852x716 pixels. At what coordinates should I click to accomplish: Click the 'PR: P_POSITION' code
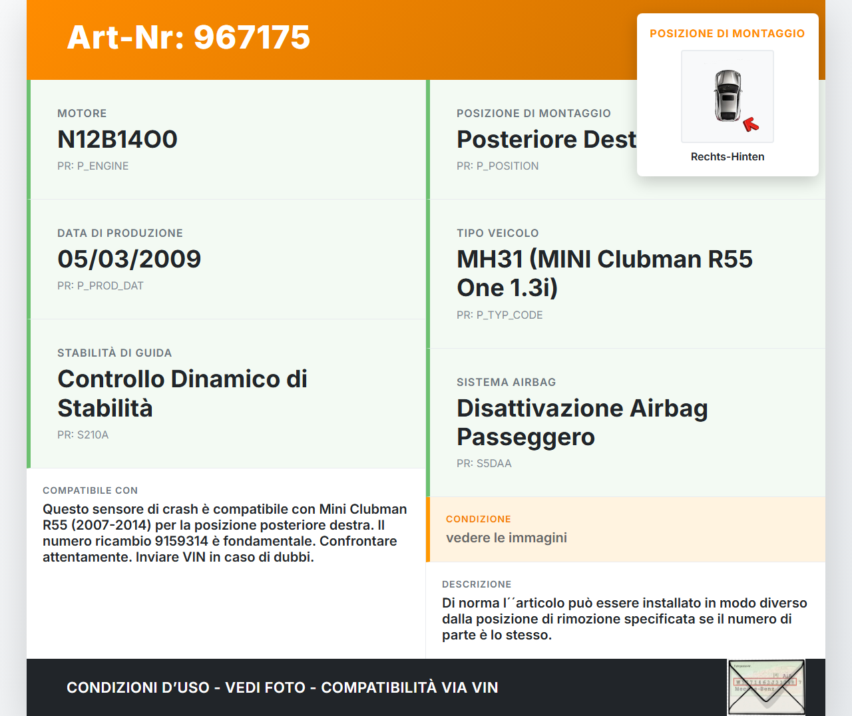point(498,166)
